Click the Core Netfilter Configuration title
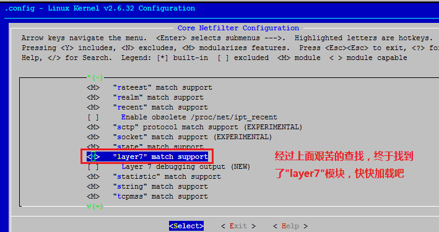Screen dimensions: 439x232 (x=238, y=28)
